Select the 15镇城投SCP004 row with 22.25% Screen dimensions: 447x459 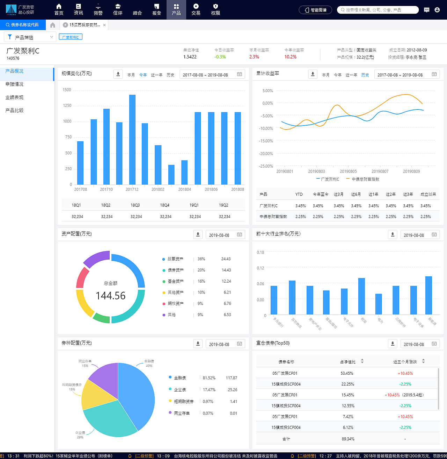point(347,384)
